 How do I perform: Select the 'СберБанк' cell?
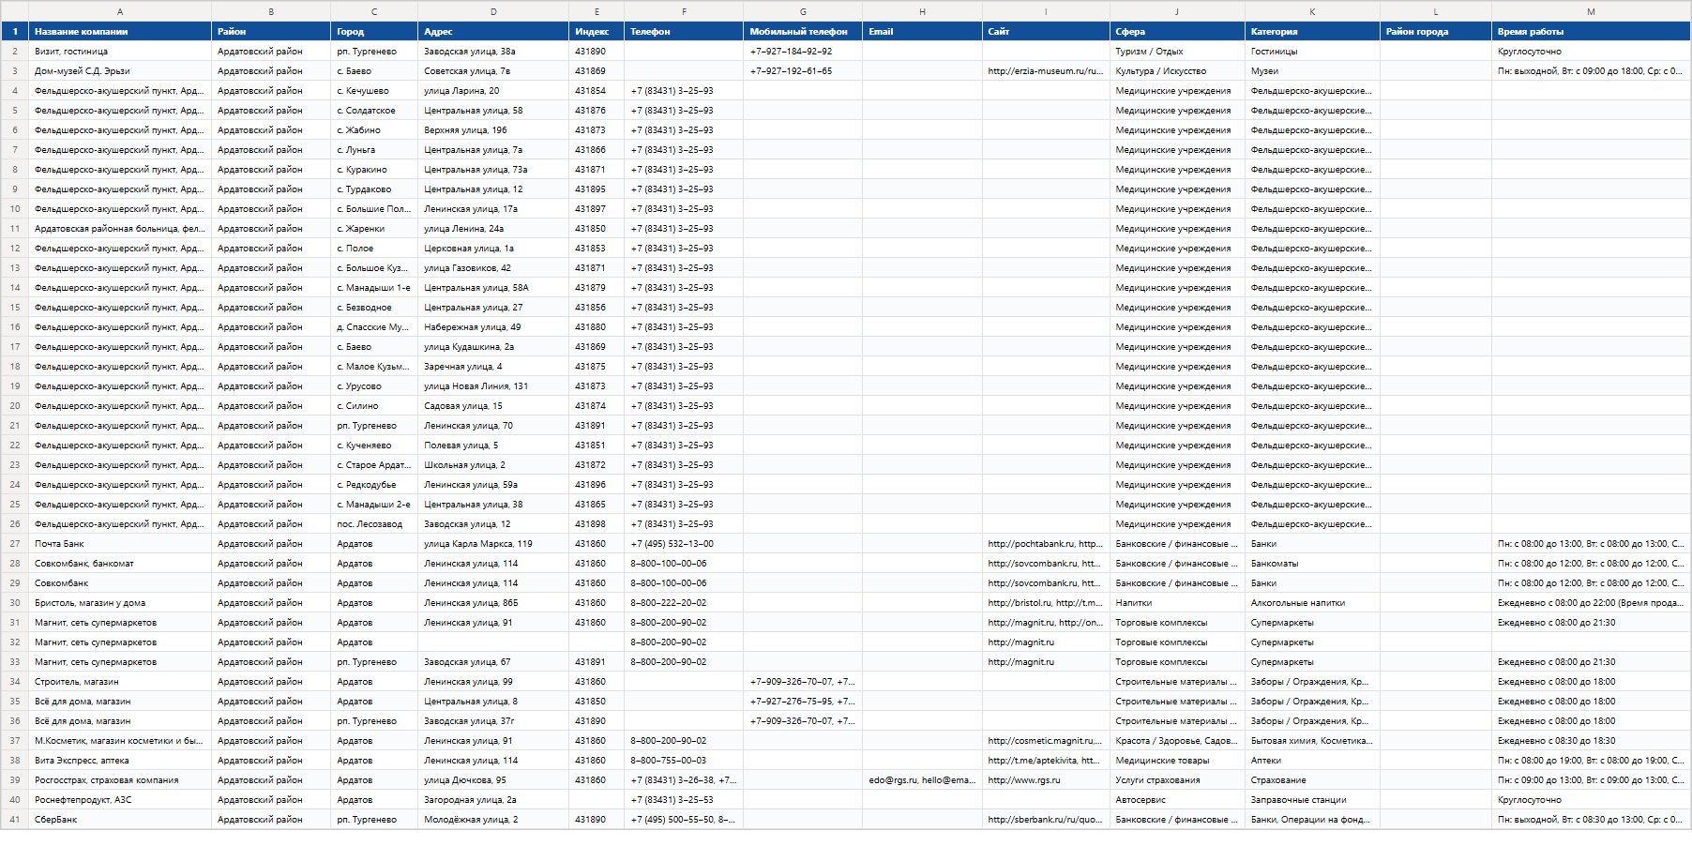(x=120, y=820)
